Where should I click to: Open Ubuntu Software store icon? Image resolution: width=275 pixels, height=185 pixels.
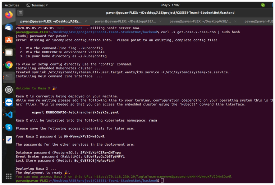point(9,40)
